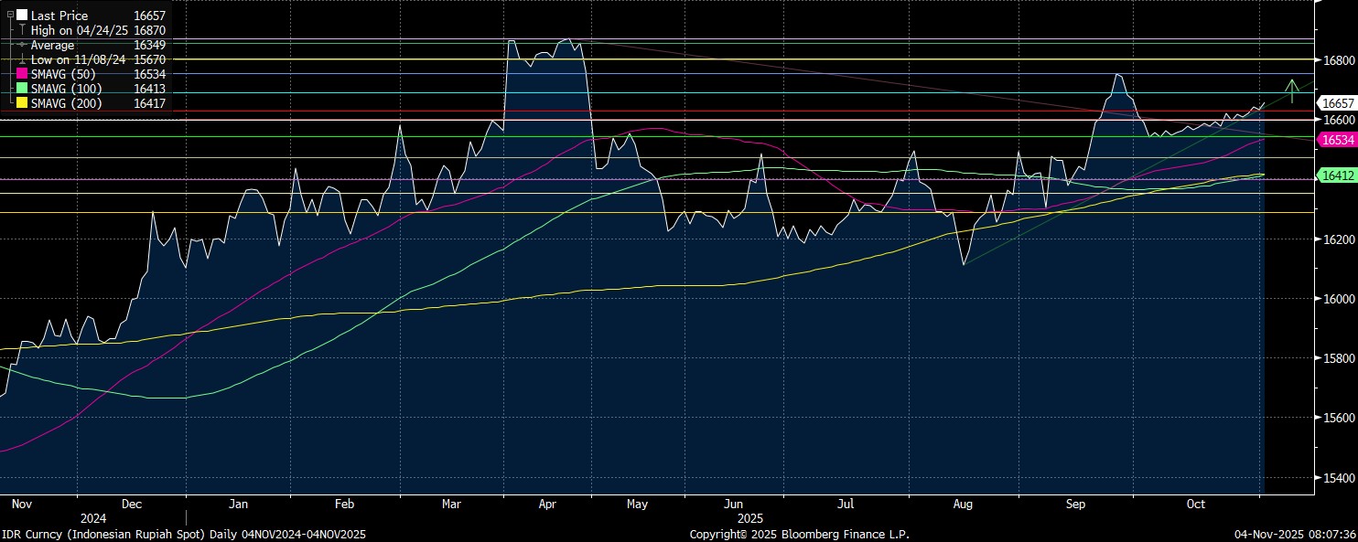Click the white Last Price swatch
The height and width of the screenshot is (542, 1358).
(21, 16)
